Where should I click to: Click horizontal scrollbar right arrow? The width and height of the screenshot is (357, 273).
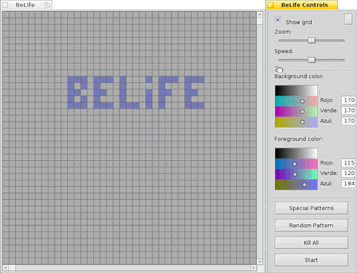tap(252, 268)
